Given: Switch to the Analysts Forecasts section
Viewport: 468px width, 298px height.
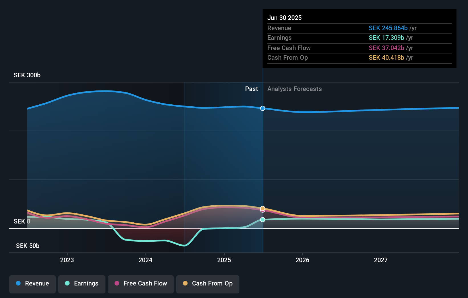Looking at the screenshot, I should (294, 89).
